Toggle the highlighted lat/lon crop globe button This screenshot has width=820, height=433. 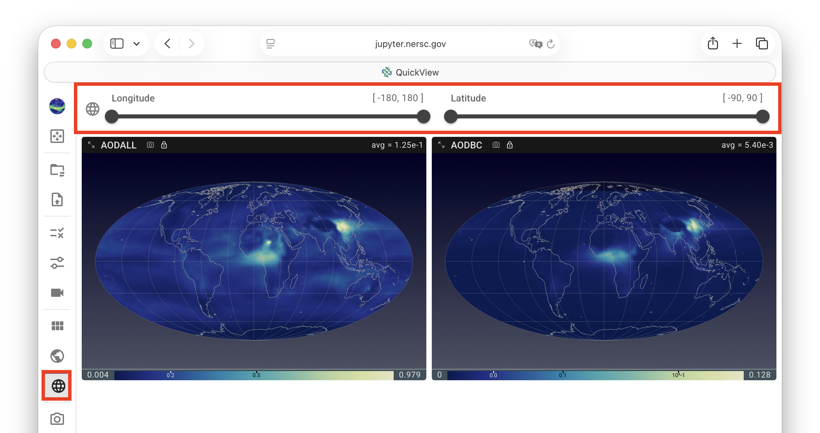coord(58,386)
